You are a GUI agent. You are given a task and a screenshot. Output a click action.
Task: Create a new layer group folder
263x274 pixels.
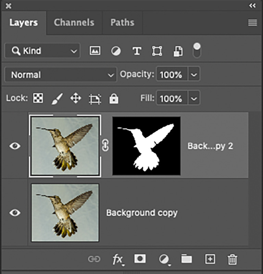click(187, 259)
